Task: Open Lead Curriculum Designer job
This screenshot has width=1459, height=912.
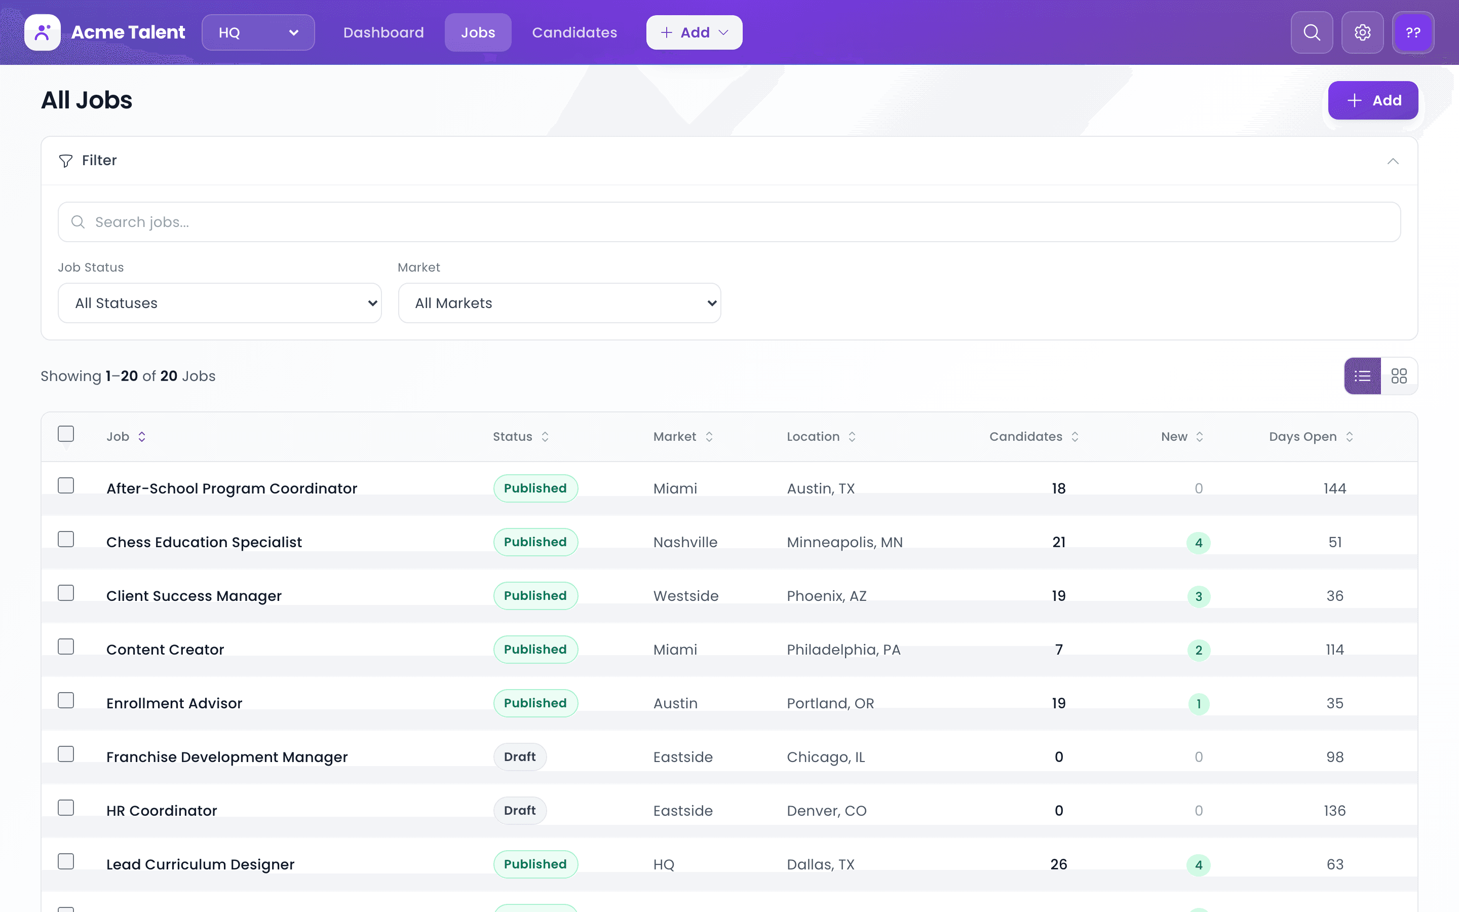Action: (x=200, y=864)
